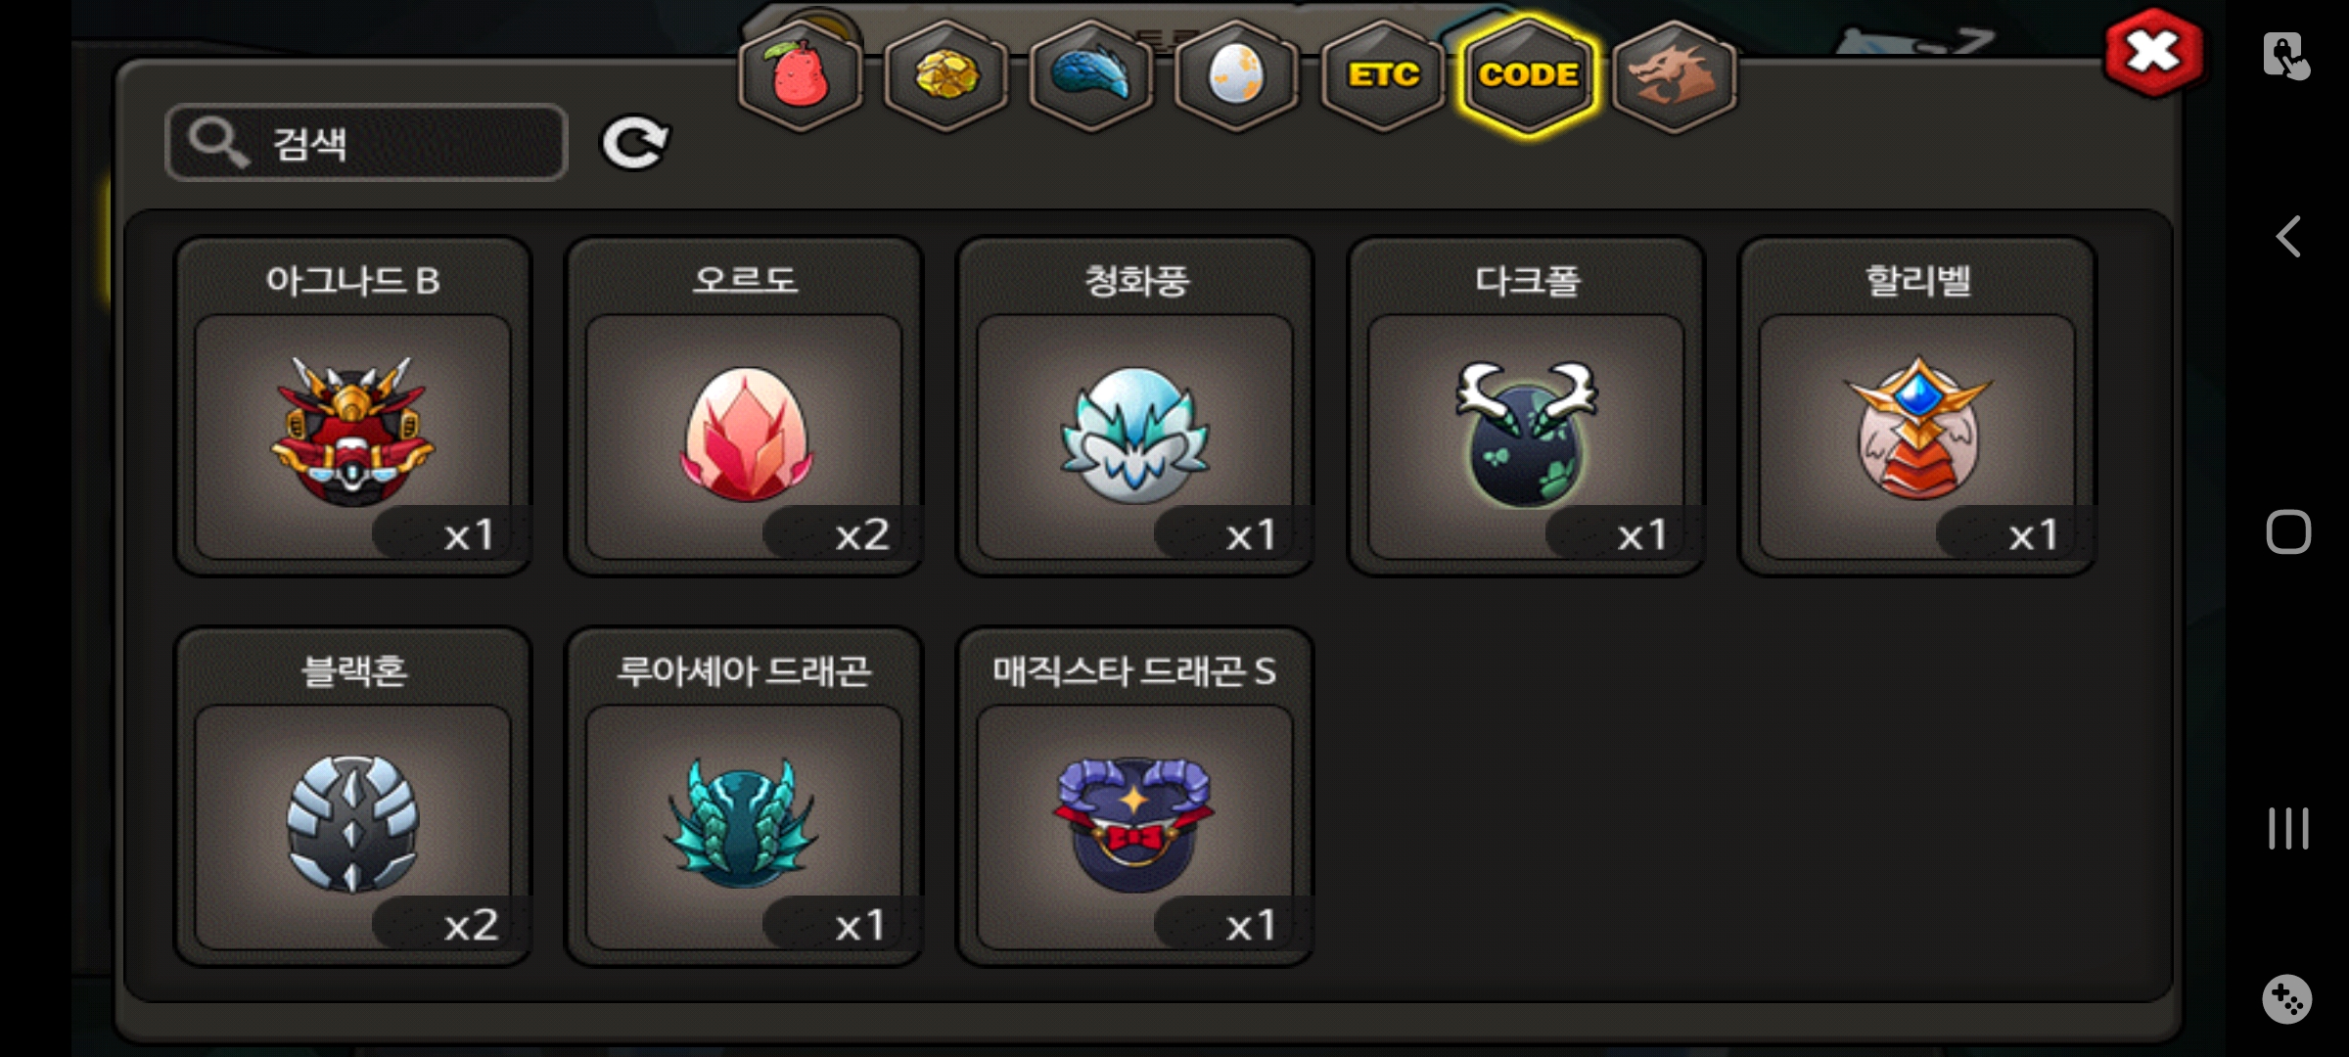Click the refresh arrow icon
Image resolution: width=2349 pixels, height=1057 pixels.
tap(634, 144)
